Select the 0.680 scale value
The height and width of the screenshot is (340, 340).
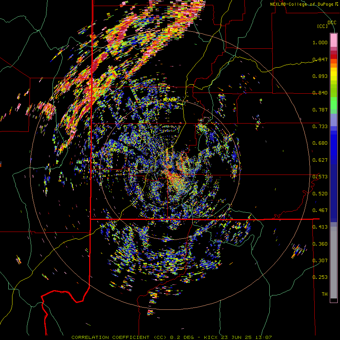320,143
